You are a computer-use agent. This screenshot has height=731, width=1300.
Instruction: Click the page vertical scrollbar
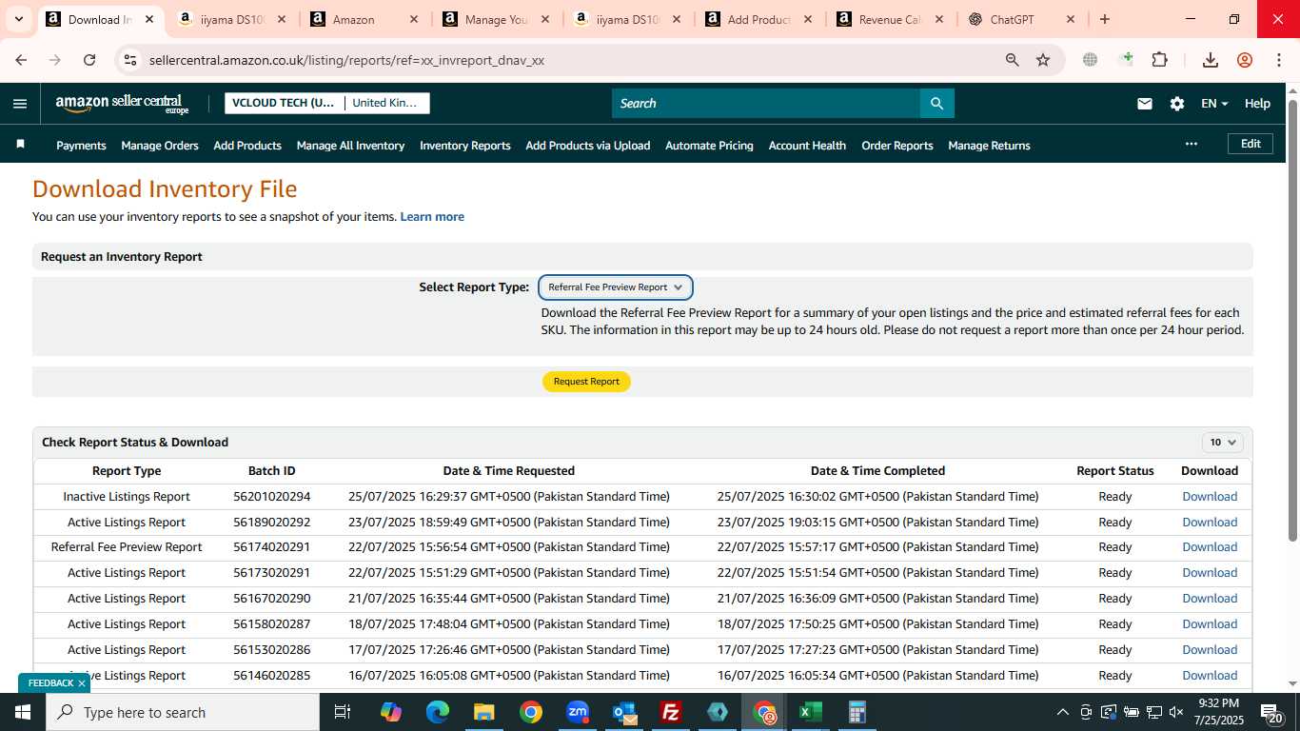(1292, 319)
